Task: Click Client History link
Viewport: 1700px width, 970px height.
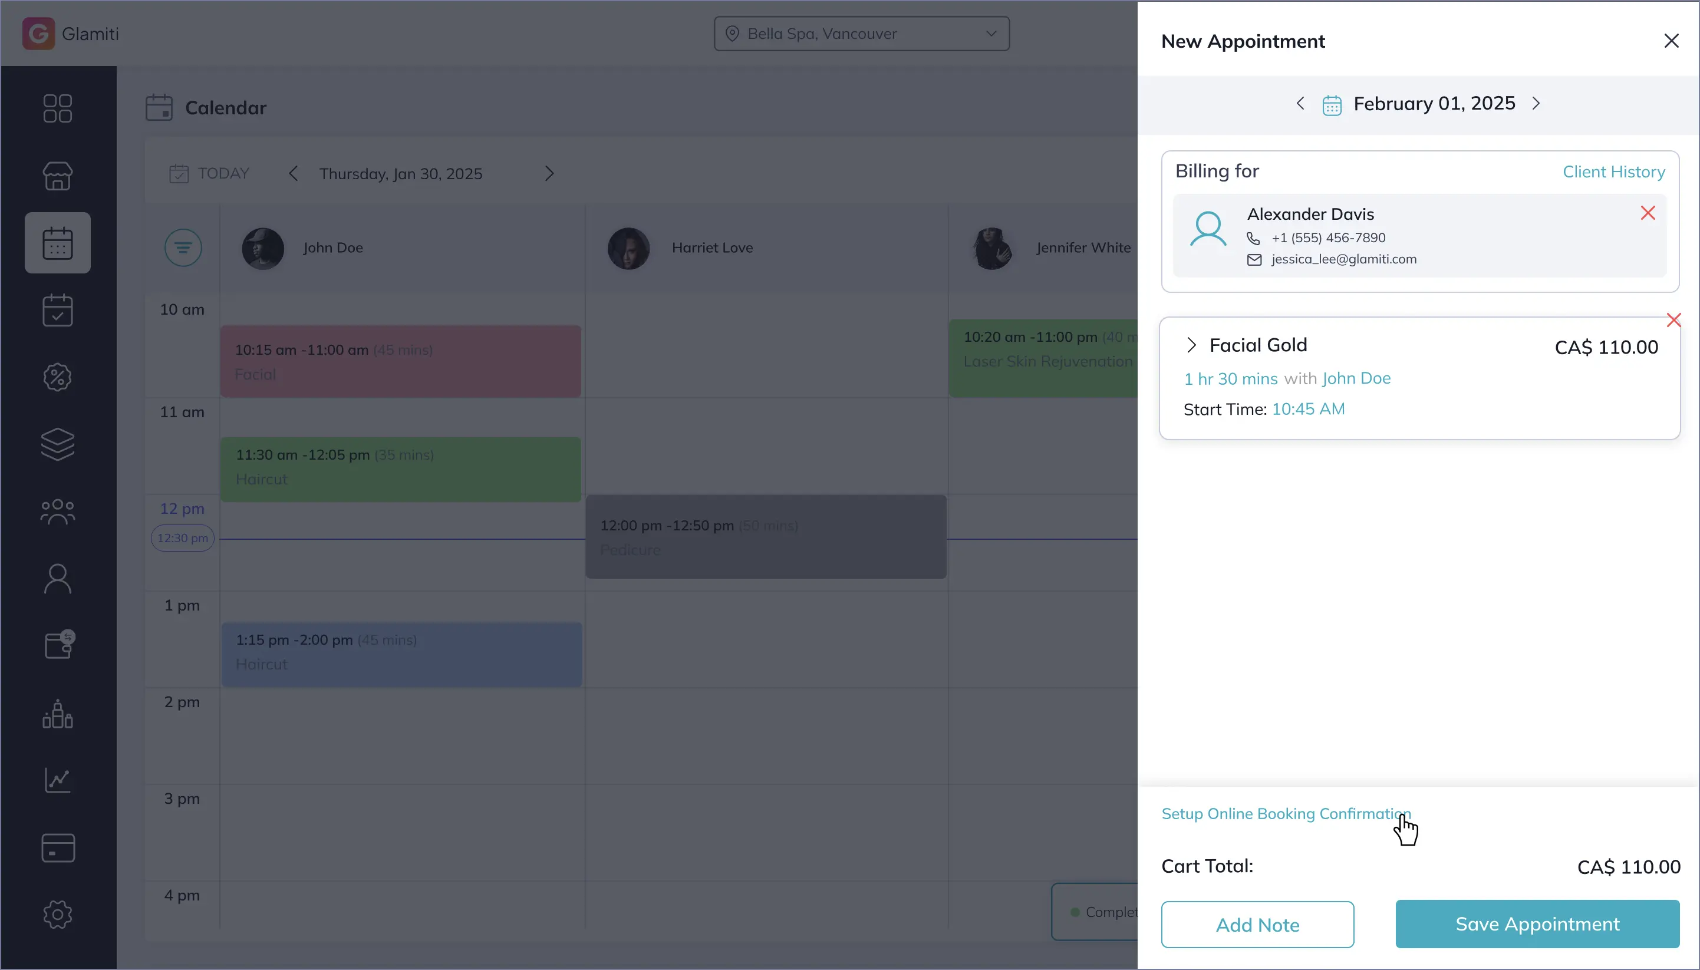Action: click(x=1613, y=172)
